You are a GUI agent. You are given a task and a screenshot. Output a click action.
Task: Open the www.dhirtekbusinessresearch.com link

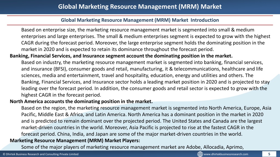226,154
